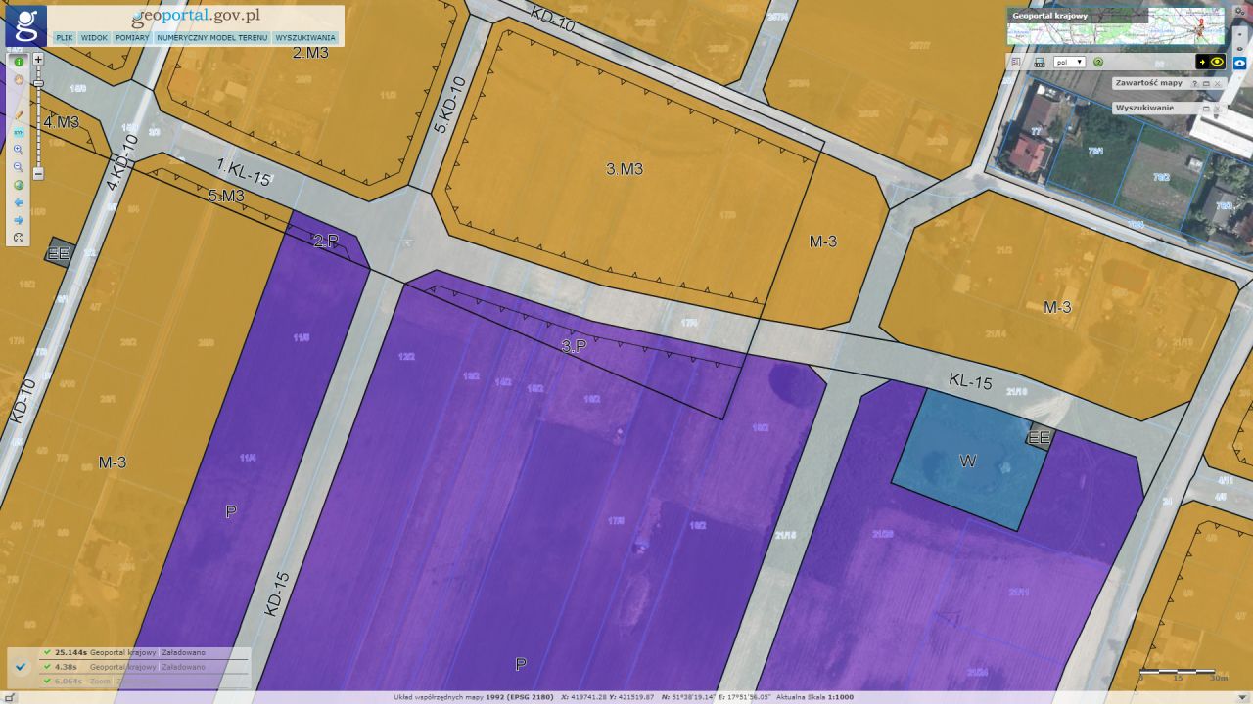Click the circular crosshair tool icon
The image size is (1253, 704).
[19, 238]
